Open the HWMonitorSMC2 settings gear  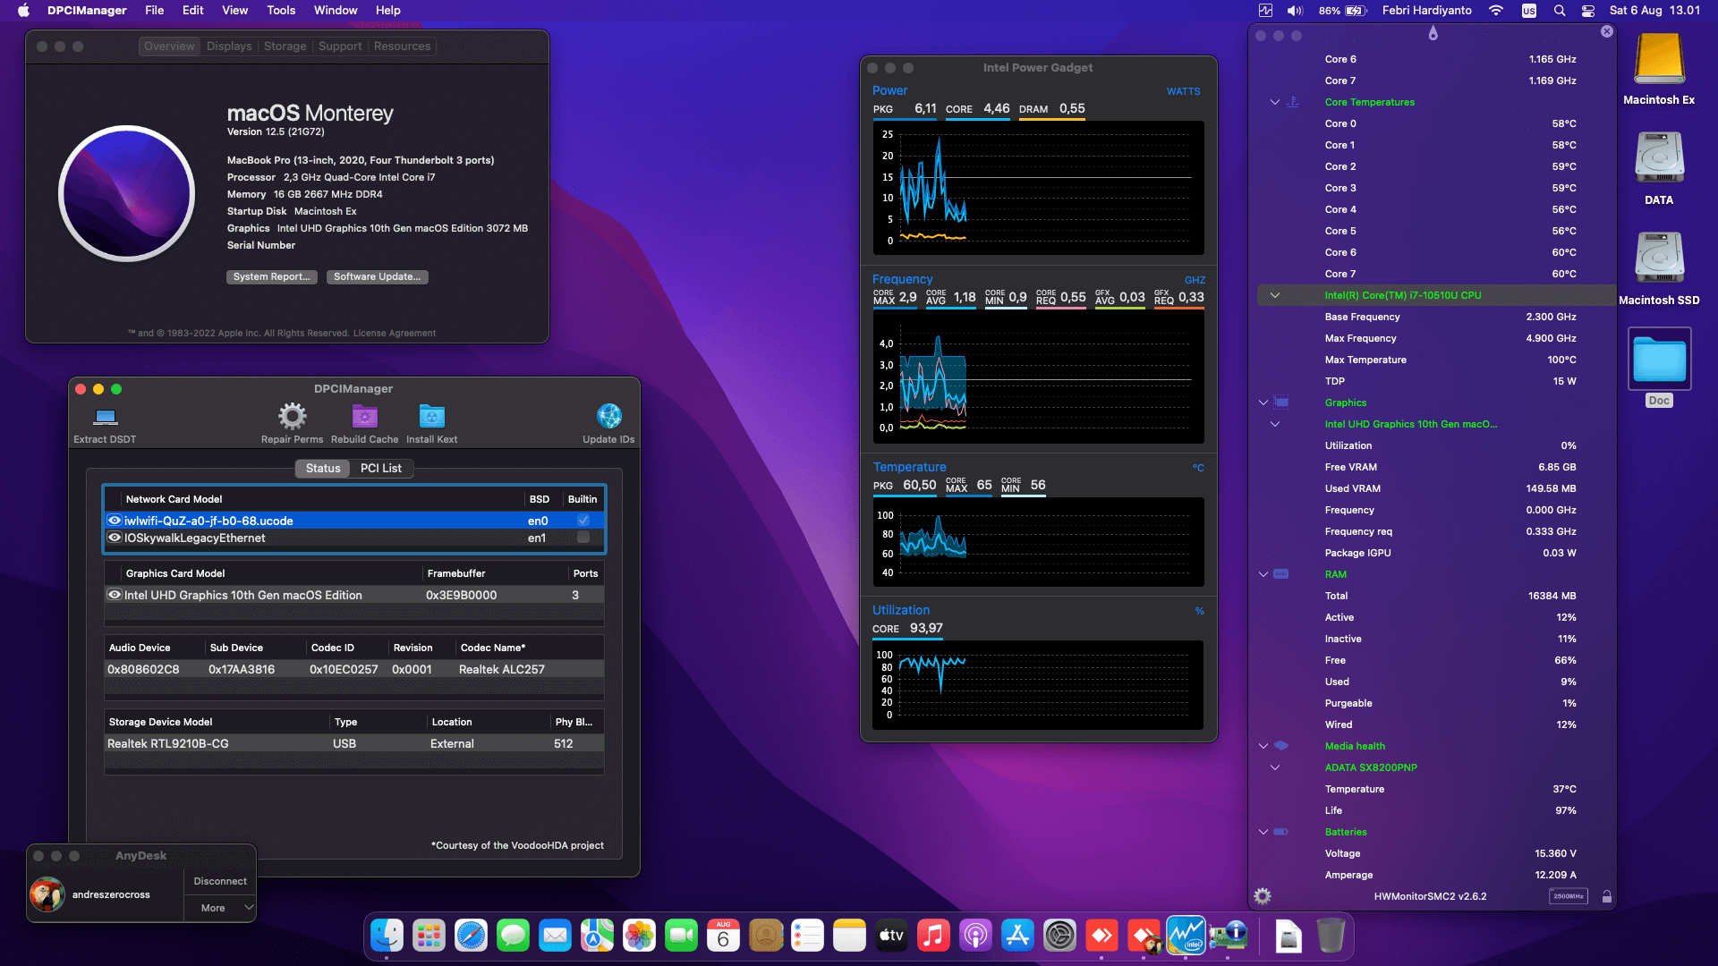point(1263,896)
